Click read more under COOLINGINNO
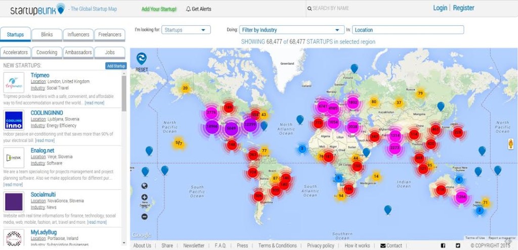 pyautogui.click(x=45, y=140)
